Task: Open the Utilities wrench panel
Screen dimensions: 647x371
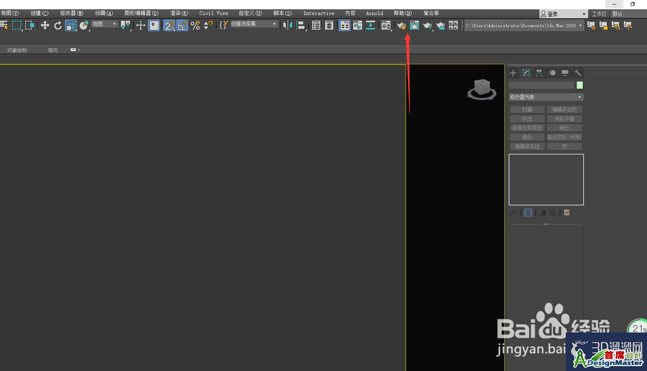Action: point(578,73)
